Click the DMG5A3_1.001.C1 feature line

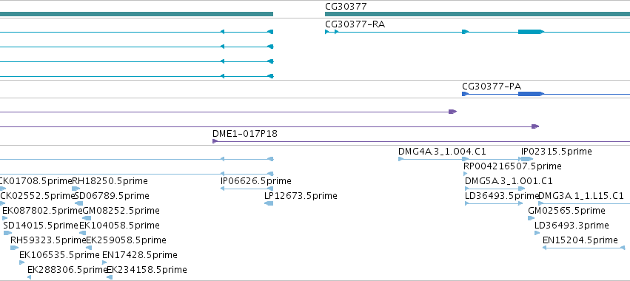(495, 189)
